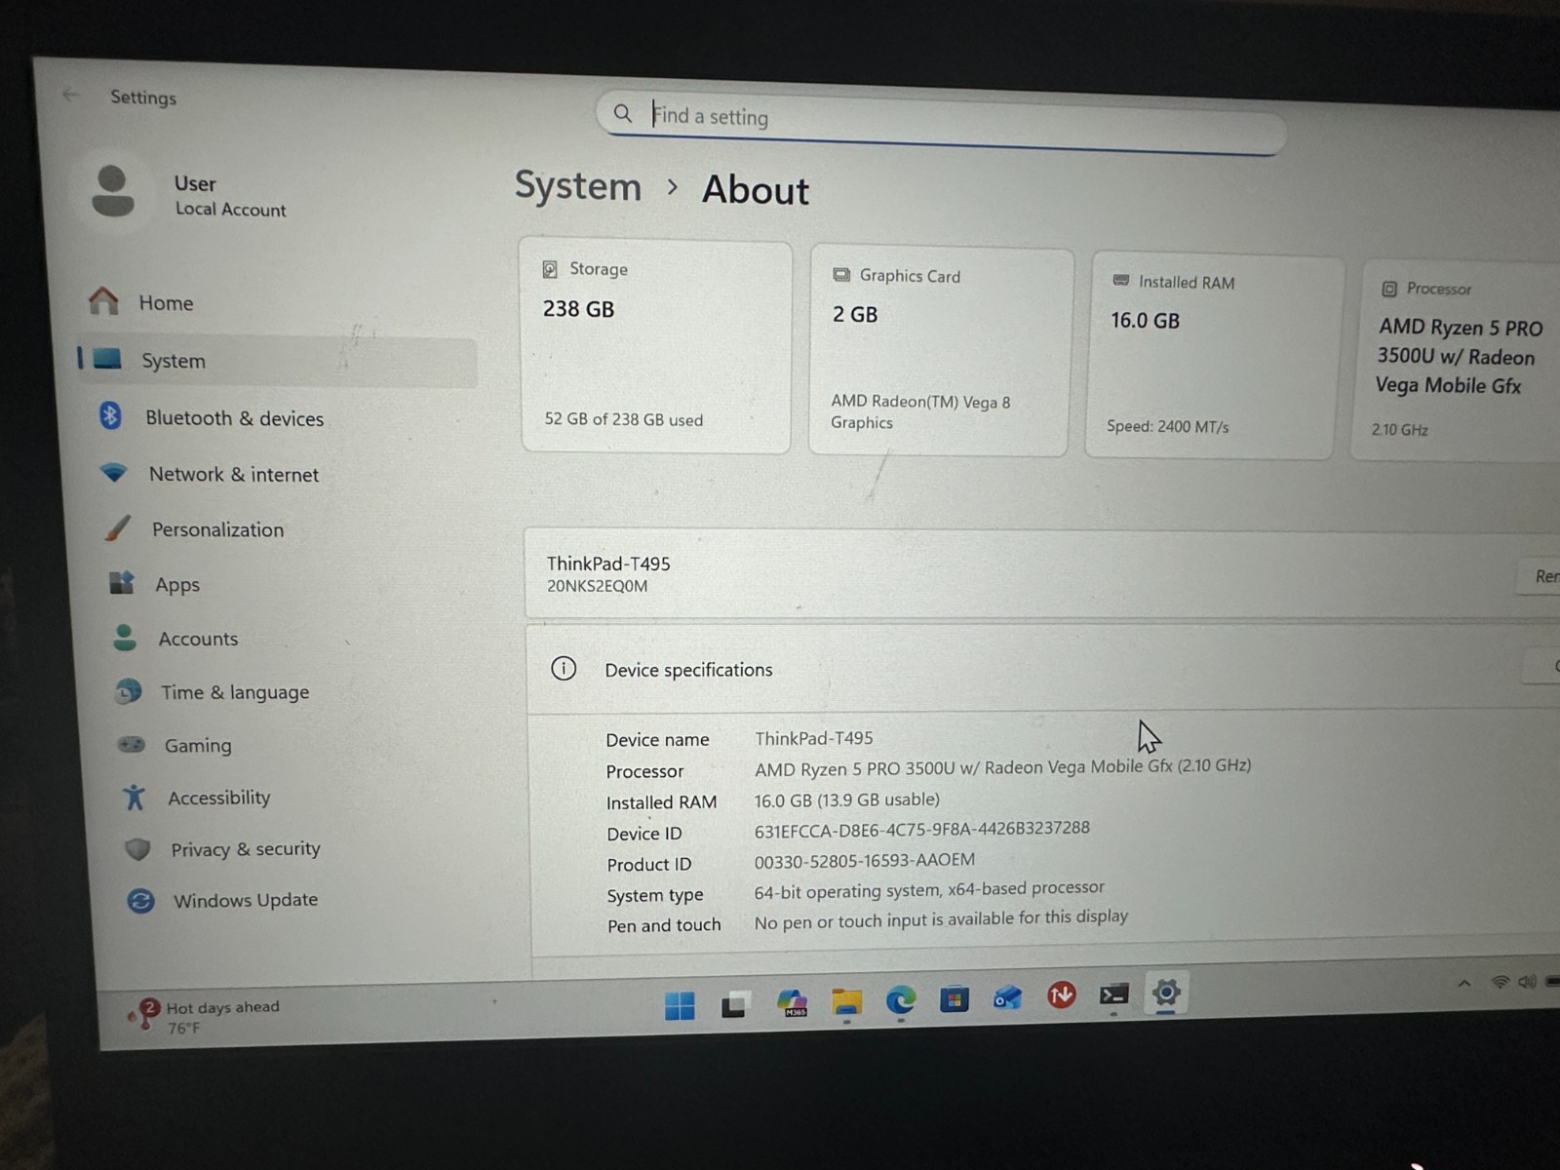Screen dimensions: 1560x1170
Task: Click the ThinkPad-T495 PC name header
Action: (608, 564)
